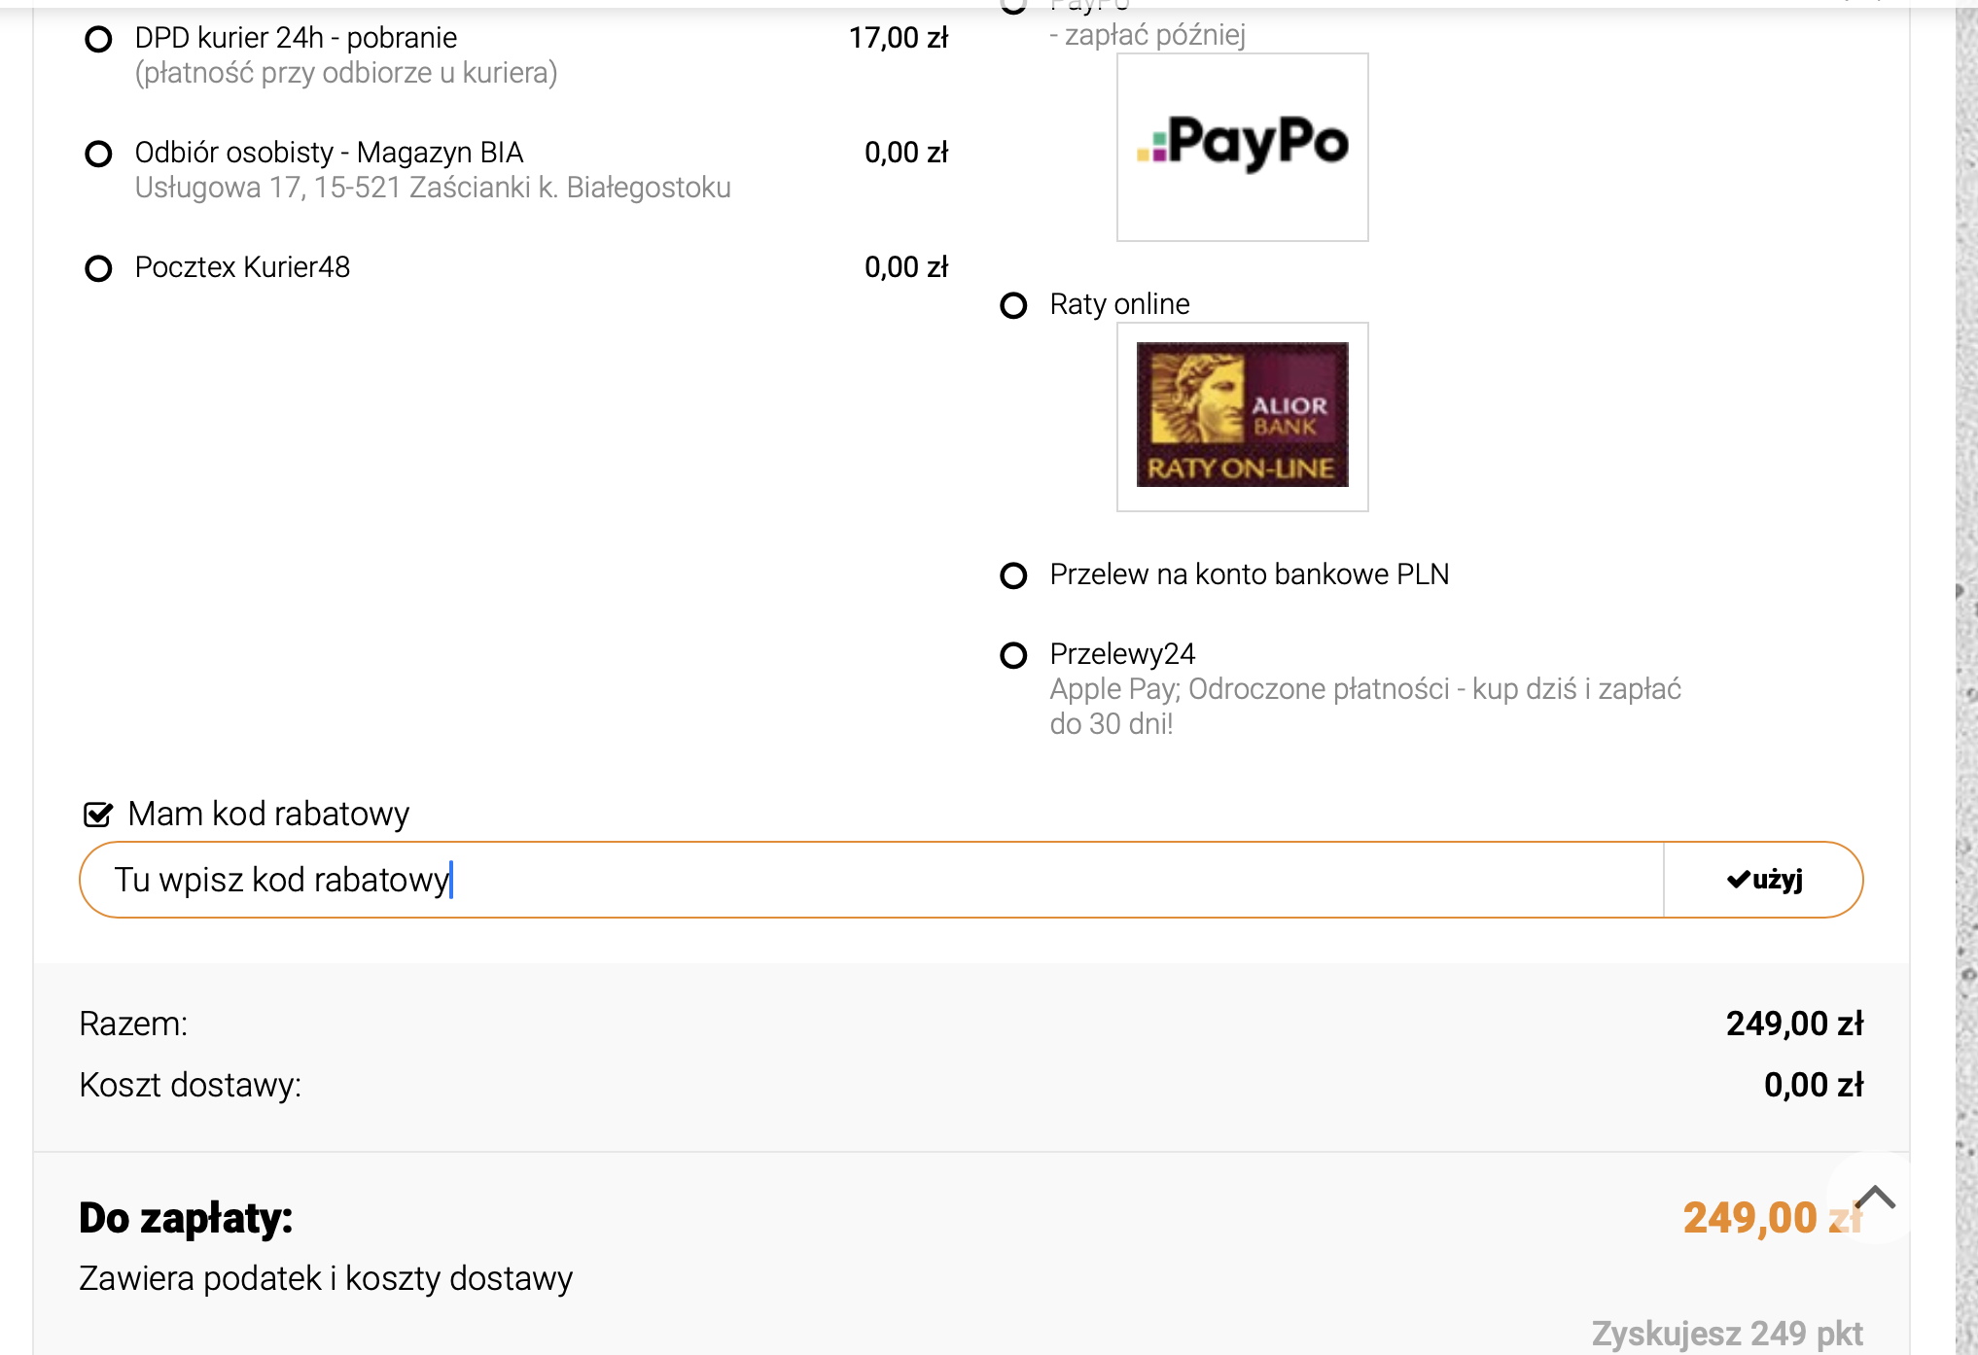Choose Odbiór osobisty Magazyn BIA pickup

98,155
